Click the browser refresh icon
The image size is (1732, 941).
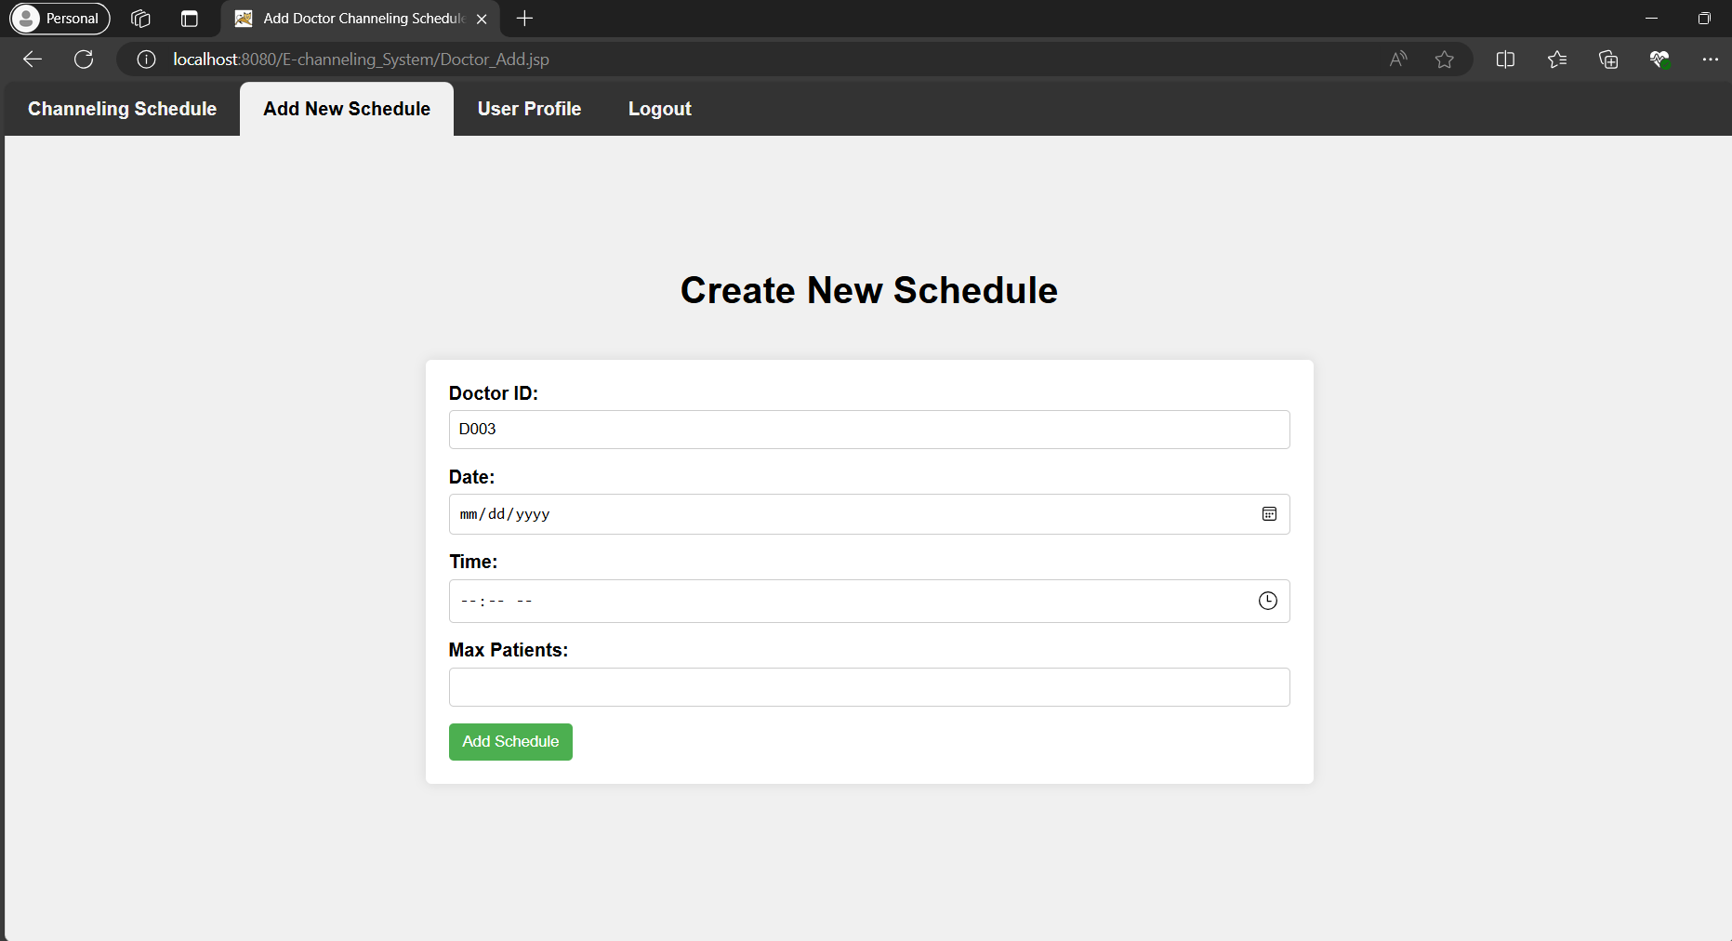(x=84, y=60)
